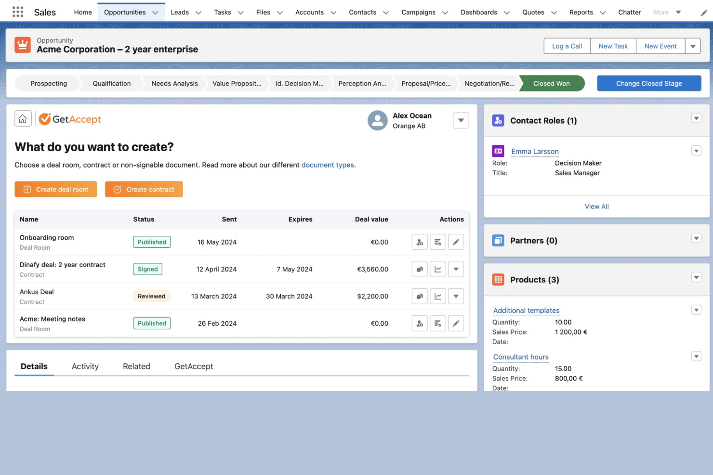The image size is (713, 475).
Task: Open comments on the Dinafy deal contract
Action: [419, 269]
